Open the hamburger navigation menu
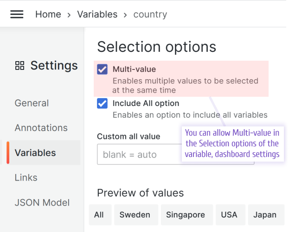This screenshot has height=232, width=289. coord(17,14)
